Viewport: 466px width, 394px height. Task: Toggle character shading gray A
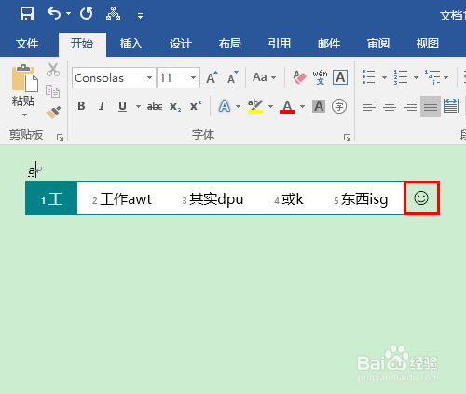tap(319, 106)
